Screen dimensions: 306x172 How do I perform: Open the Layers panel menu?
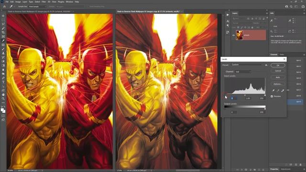(x=267, y=13)
